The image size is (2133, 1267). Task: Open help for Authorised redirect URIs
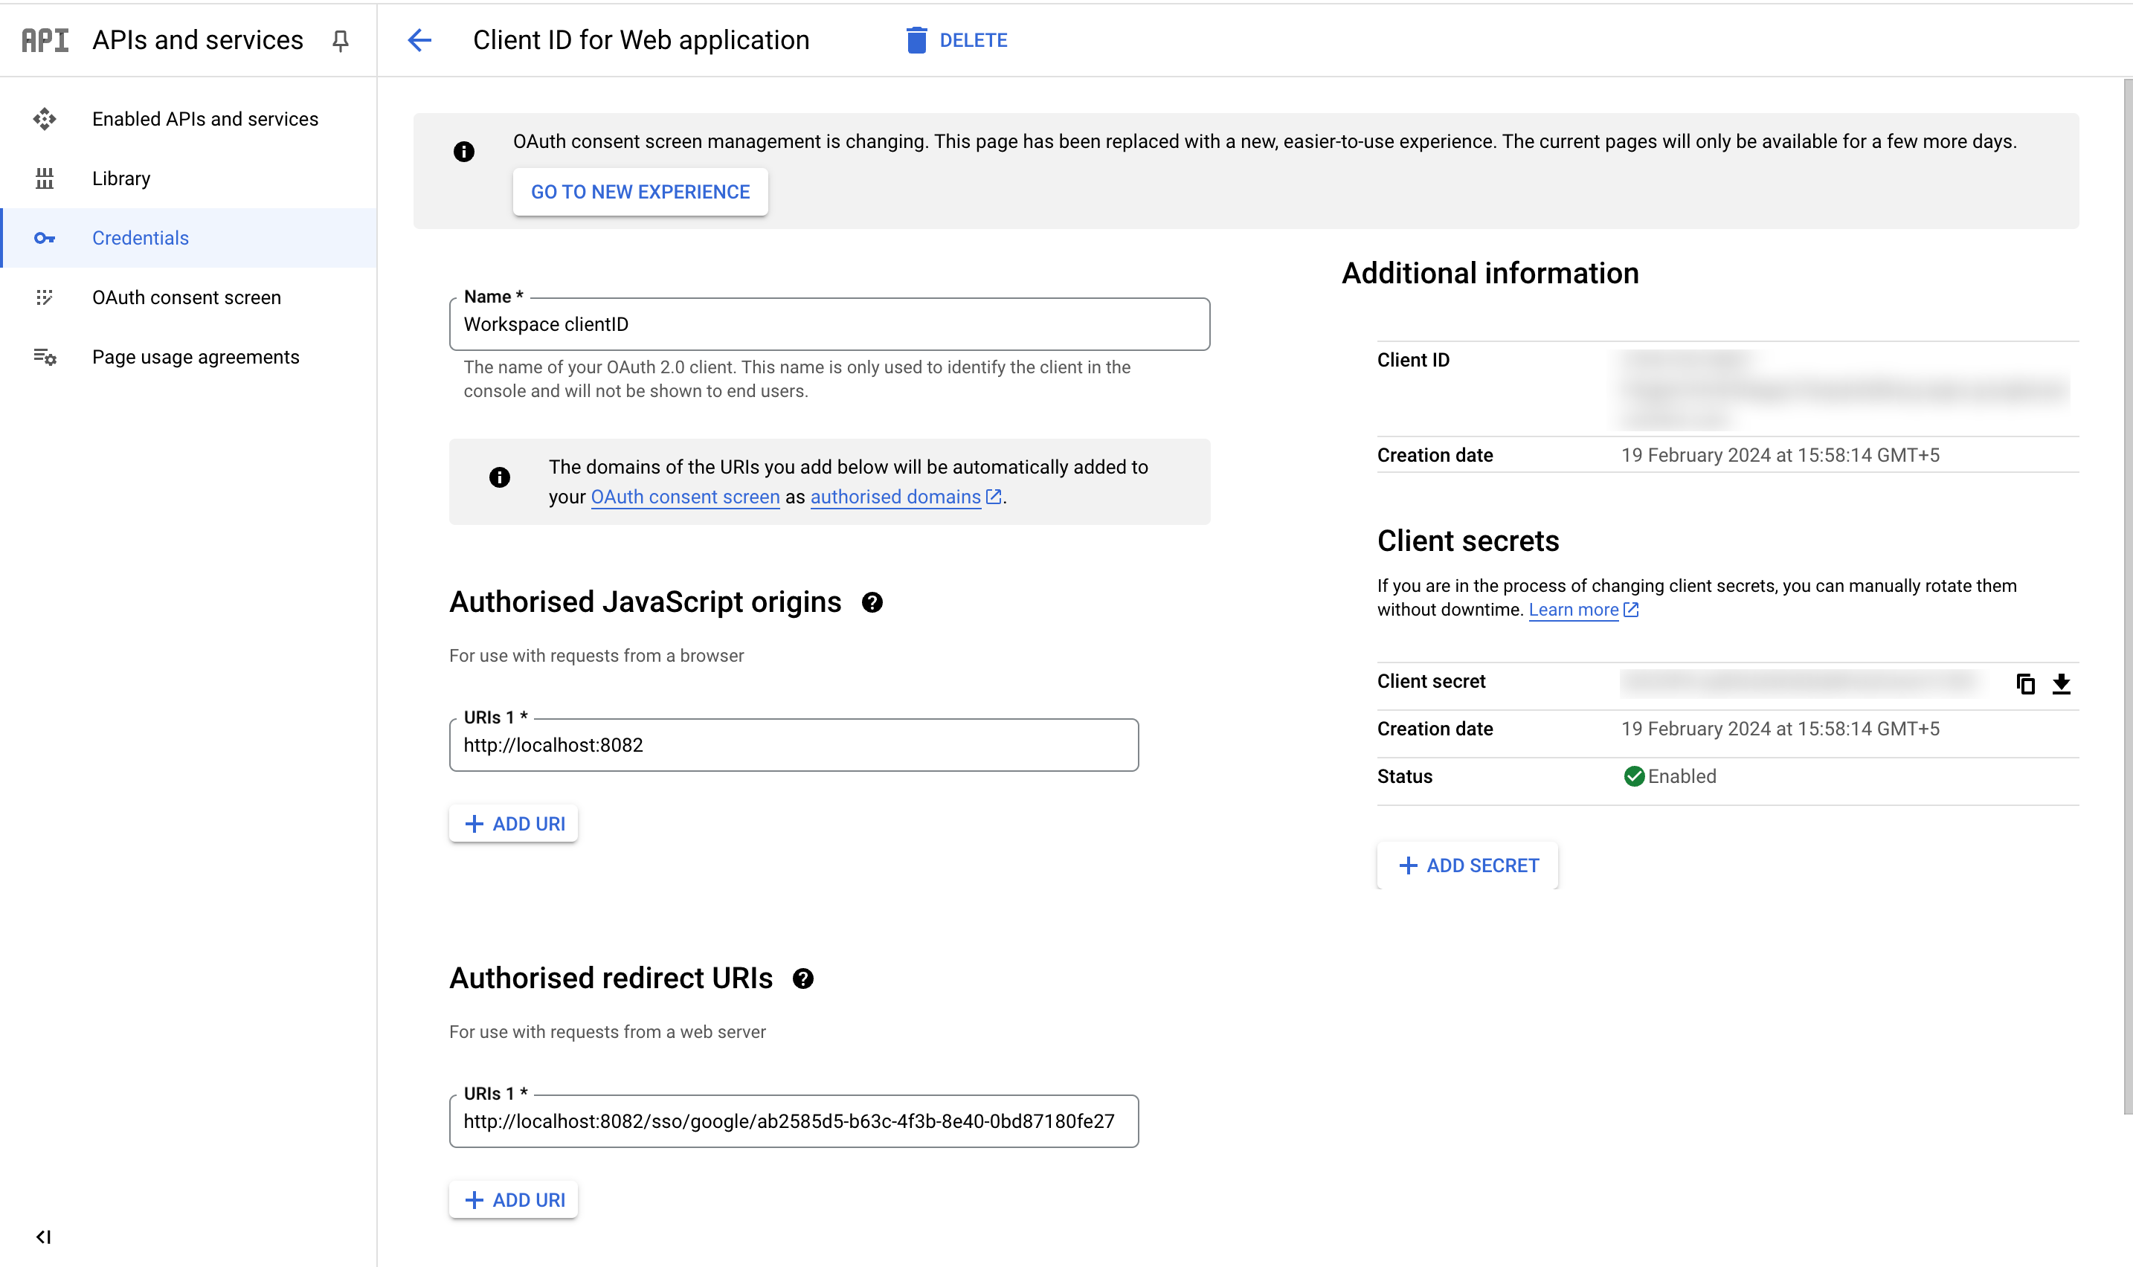(803, 978)
